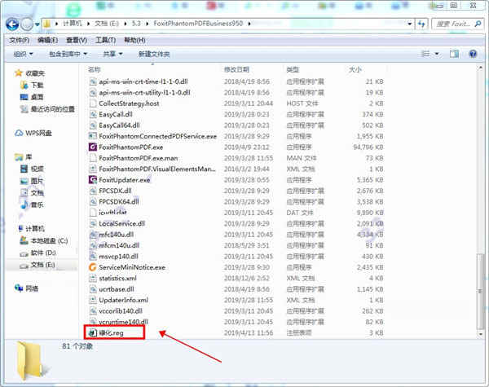Open the 编辑(E) menu

point(47,40)
